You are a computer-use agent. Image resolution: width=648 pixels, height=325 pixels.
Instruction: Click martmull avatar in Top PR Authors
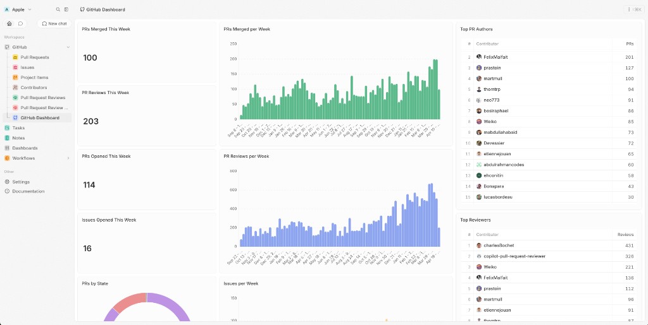coord(479,79)
